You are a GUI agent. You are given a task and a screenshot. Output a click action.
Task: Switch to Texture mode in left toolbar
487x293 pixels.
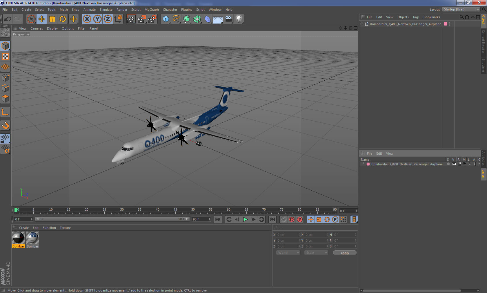pos(5,57)
